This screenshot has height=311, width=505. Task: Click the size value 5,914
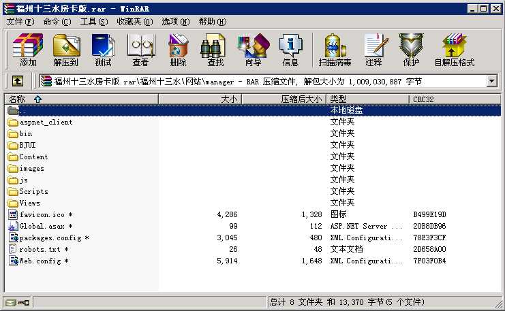tap(227, 261)
